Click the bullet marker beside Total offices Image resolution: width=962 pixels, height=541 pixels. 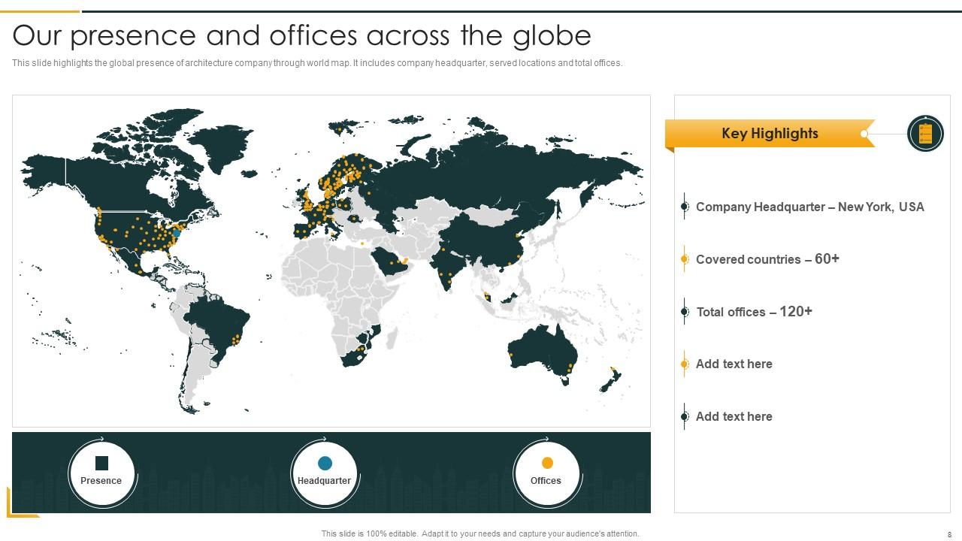coord(684,311)
